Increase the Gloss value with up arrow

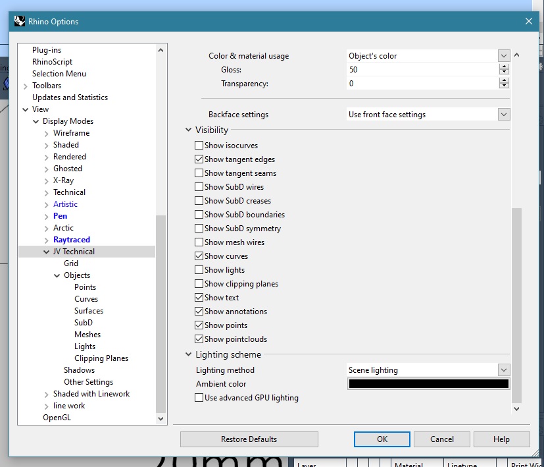504,67
